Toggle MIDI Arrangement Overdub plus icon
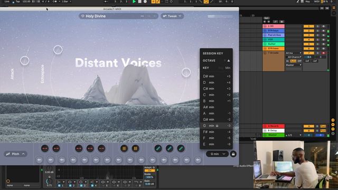Screen dimensions: 338x190 tap(153, 2)
